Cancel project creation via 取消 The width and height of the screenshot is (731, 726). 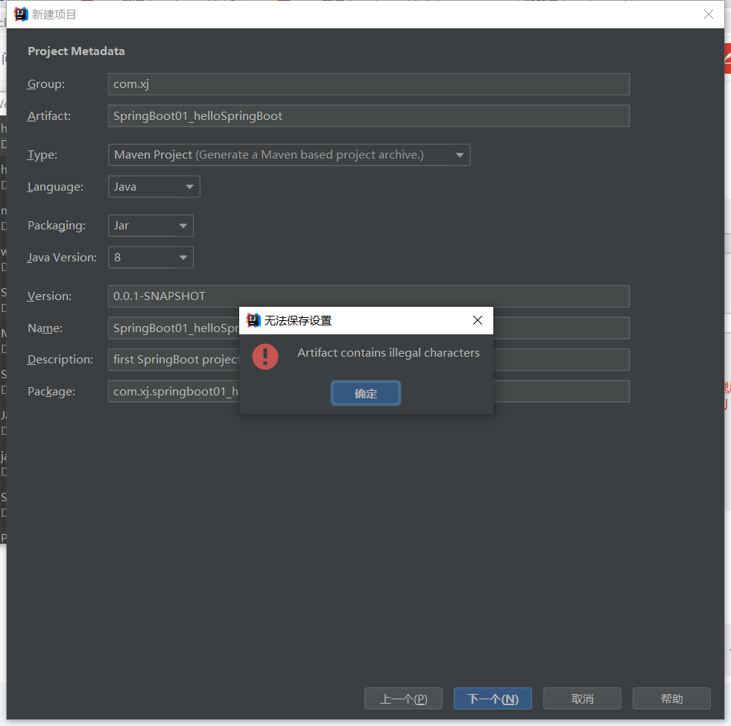582,698
